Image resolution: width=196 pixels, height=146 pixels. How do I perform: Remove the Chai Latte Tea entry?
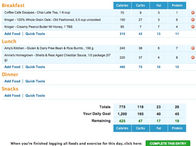(x=193, y=13)
